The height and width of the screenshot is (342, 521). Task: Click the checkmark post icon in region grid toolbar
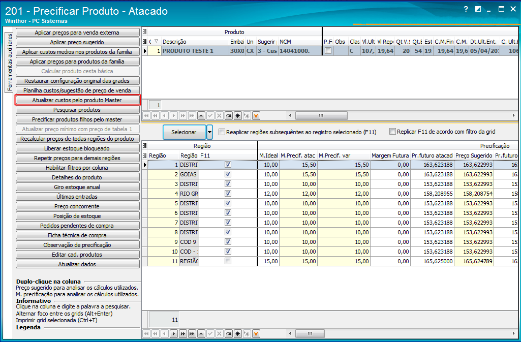210,333
